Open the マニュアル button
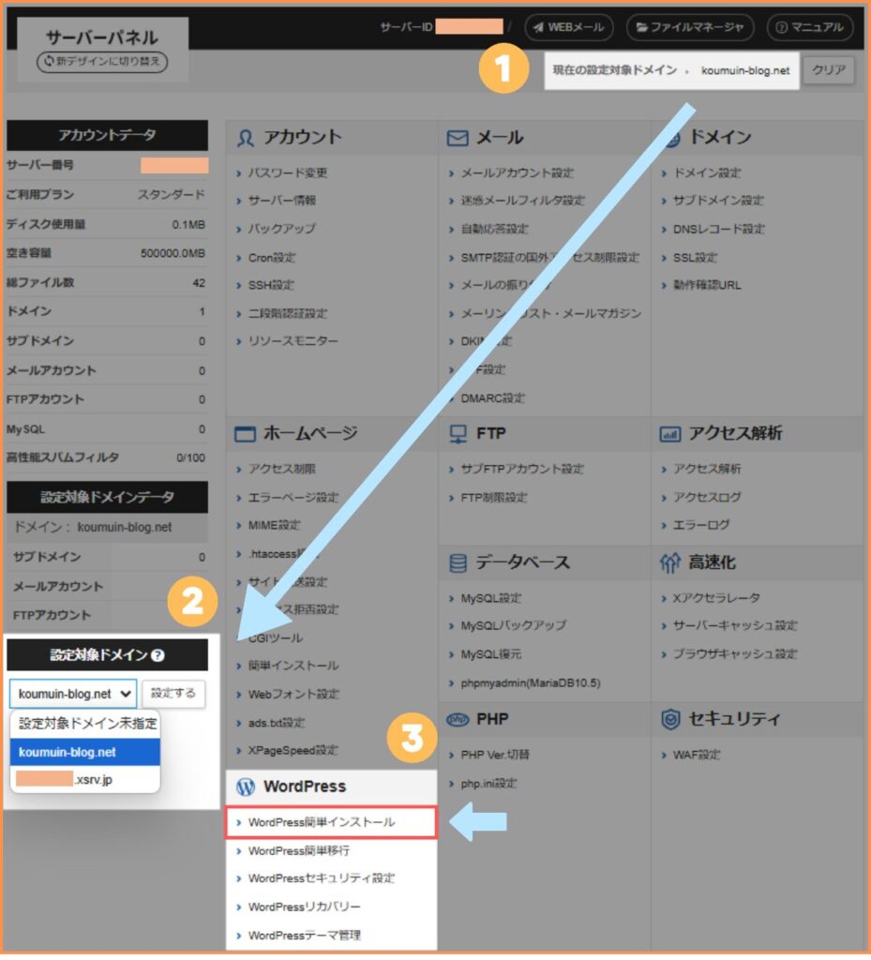Screen dimensions: 871x960 pos(810,27)
